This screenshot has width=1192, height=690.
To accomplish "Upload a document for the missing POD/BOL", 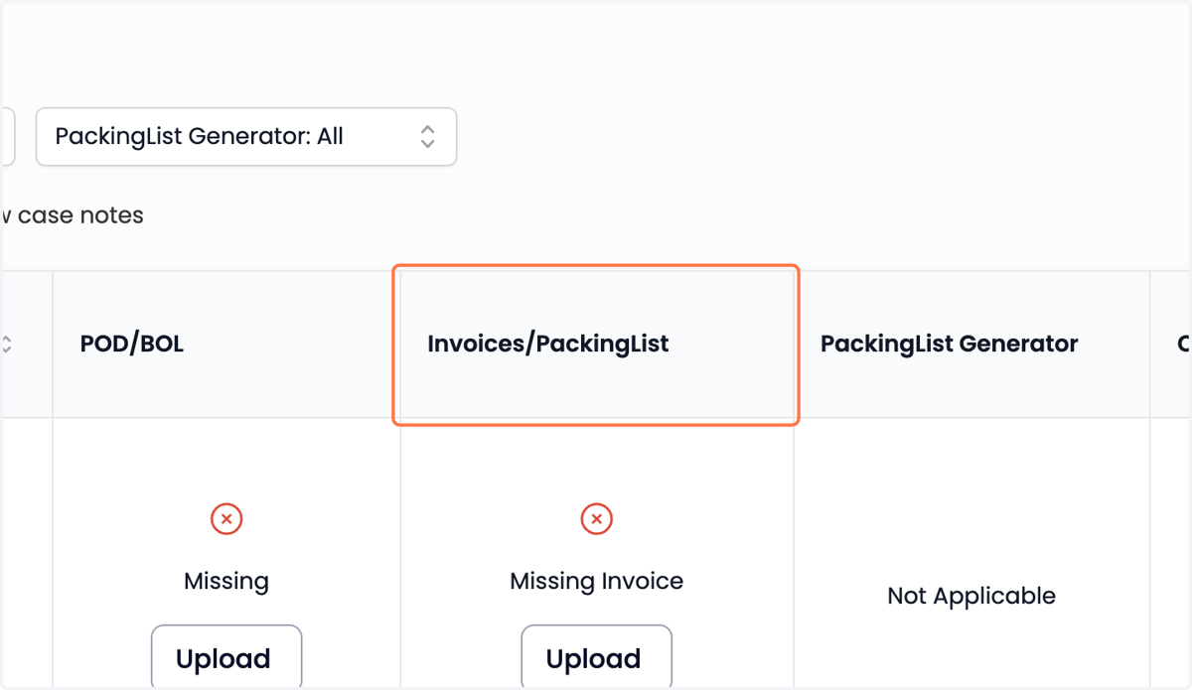I will 226,657.
